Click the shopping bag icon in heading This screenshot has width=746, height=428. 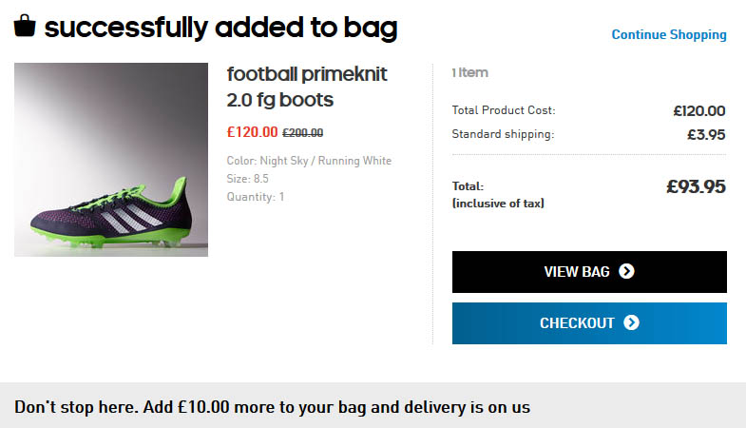pyautogui.click(x=25, y=26)
